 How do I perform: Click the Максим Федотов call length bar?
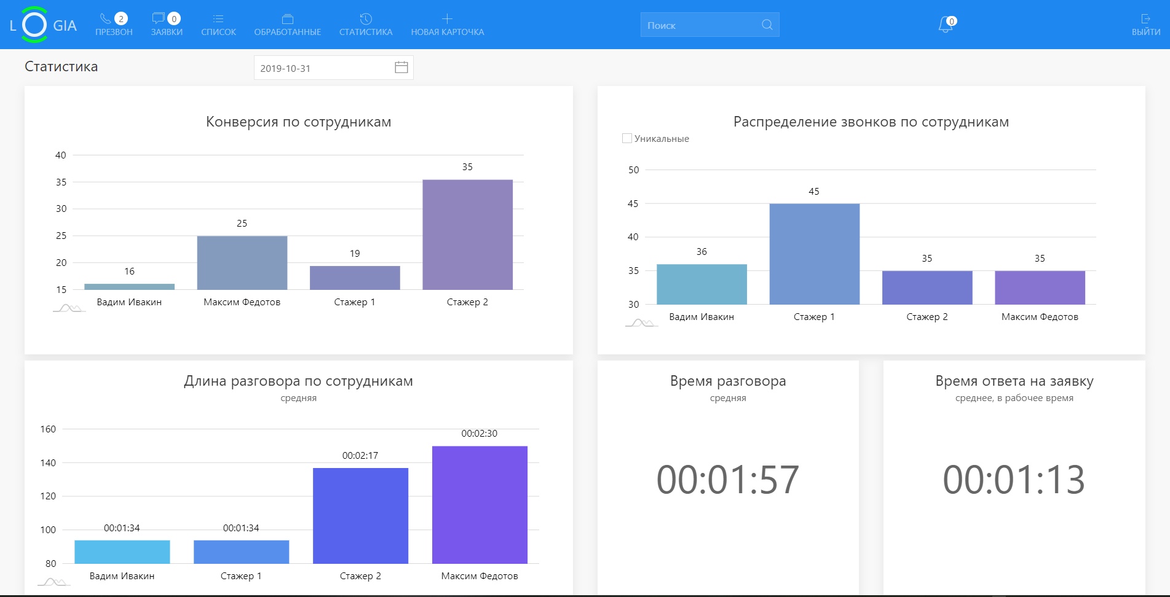click(x=480, y=505)
